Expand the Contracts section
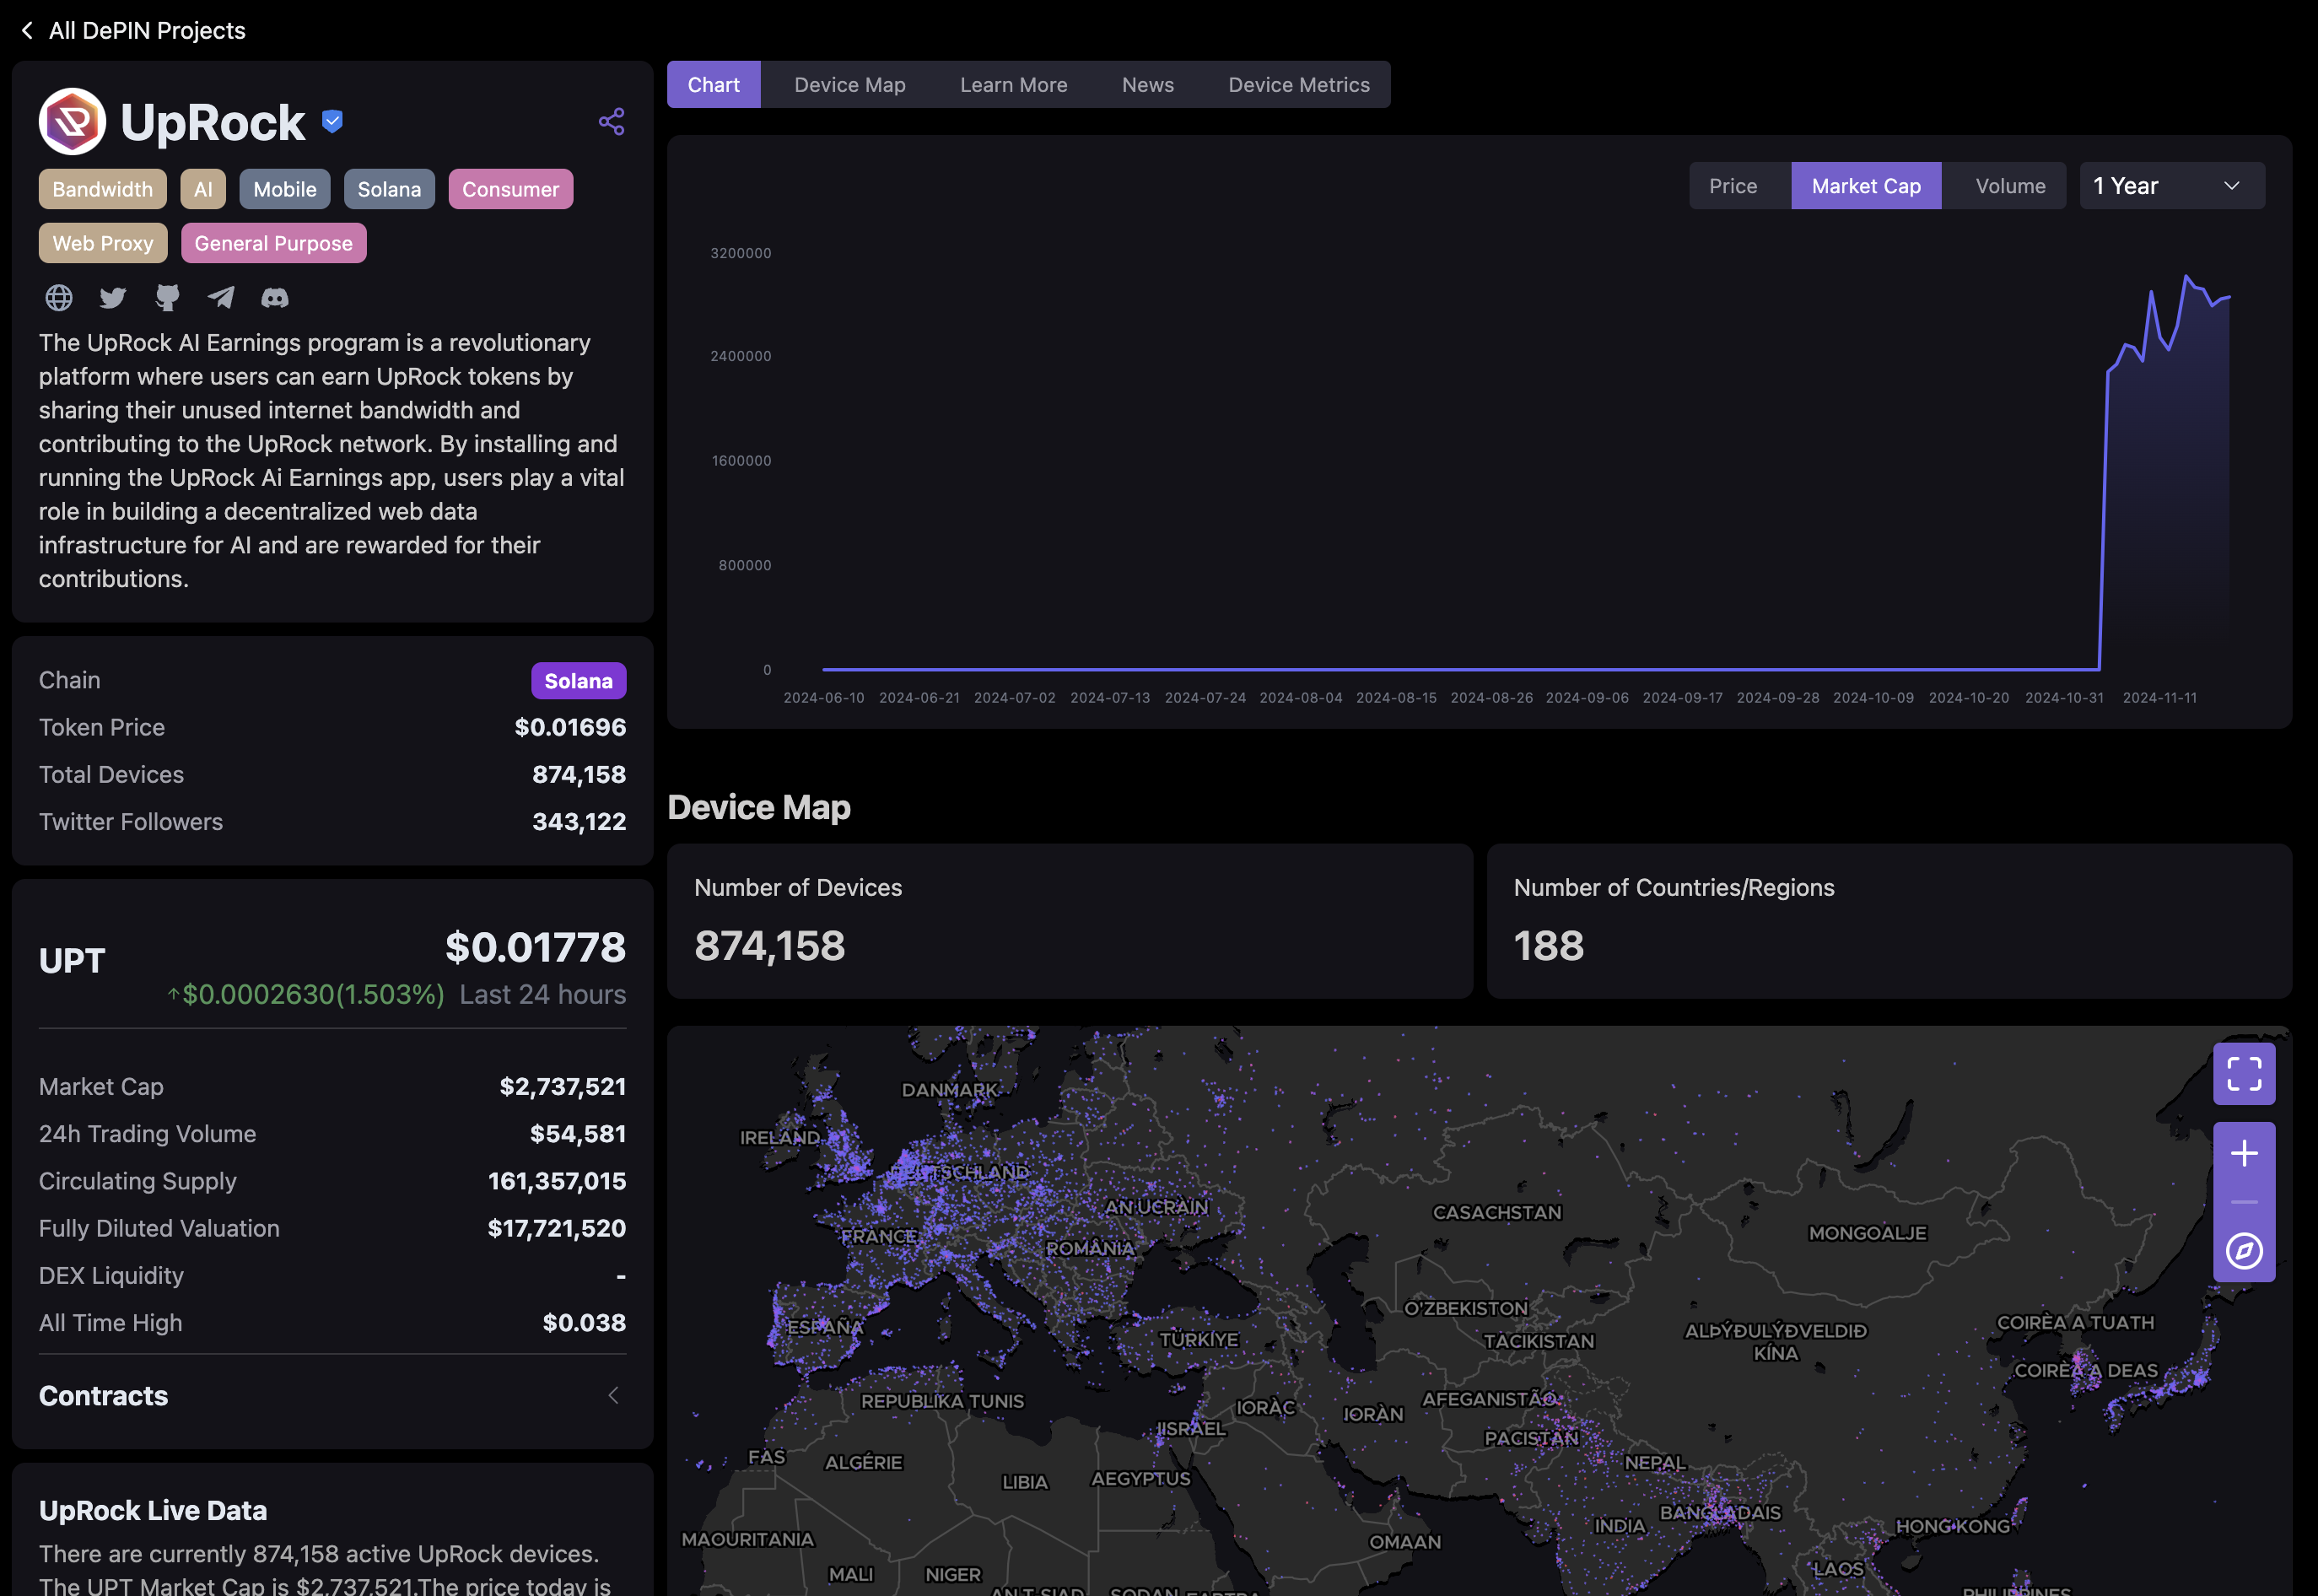The width and height of the screenshot is (2318, 1596). point(613,1395)
